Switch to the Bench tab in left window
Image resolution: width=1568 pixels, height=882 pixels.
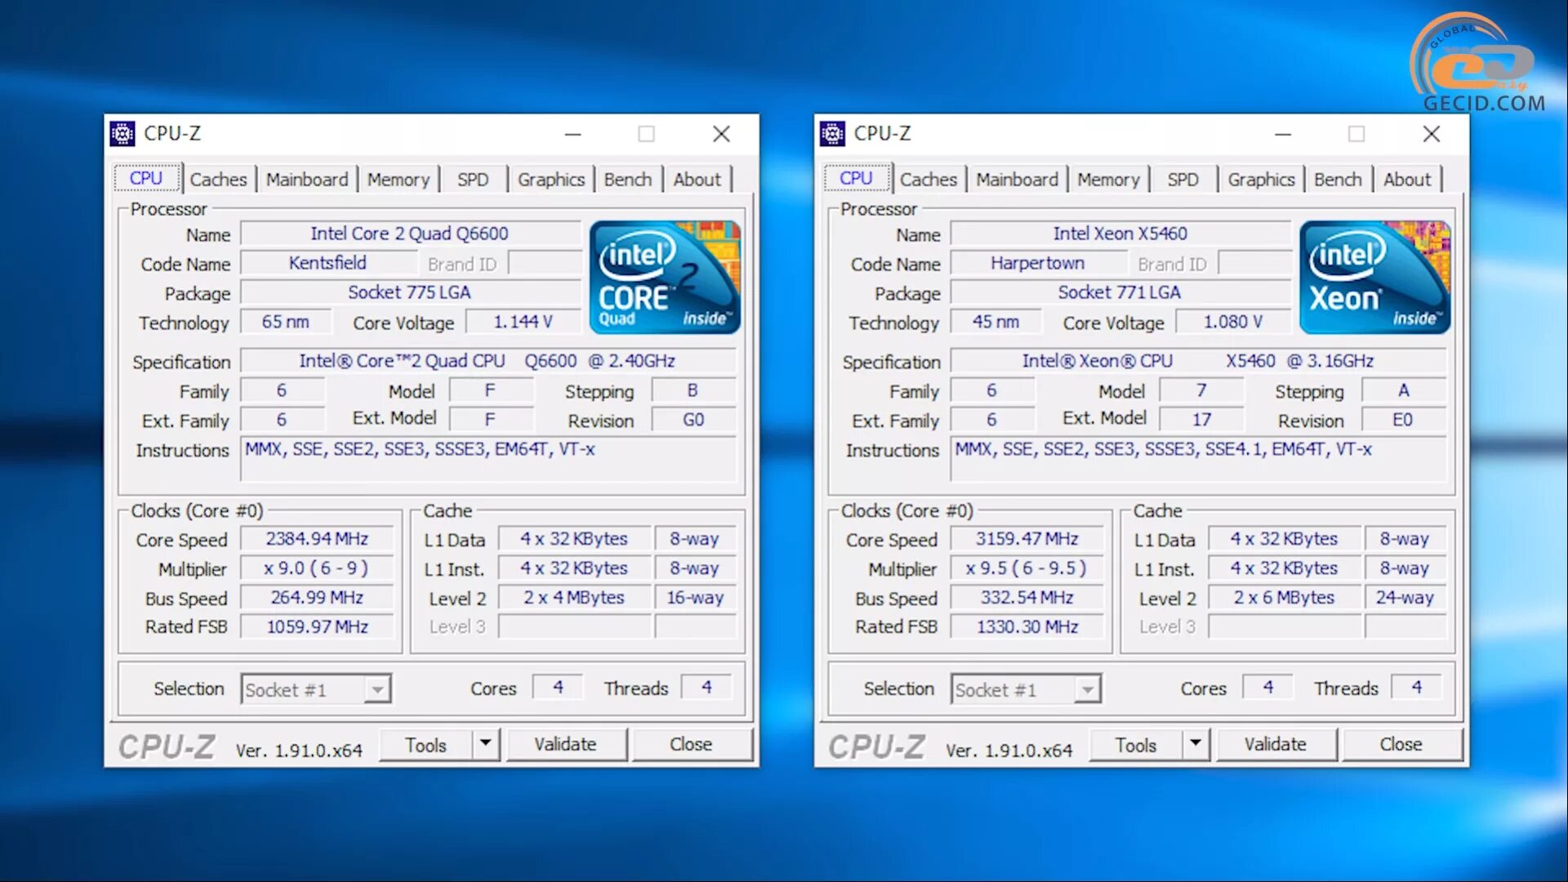[x=628, y=180]
